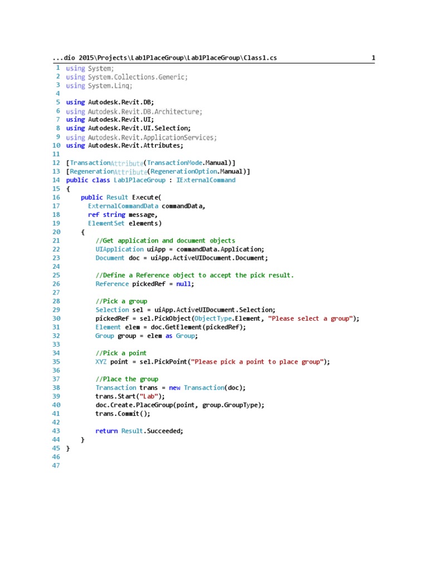Click the 'trans.Start("Lab");' line

(130, 396)
